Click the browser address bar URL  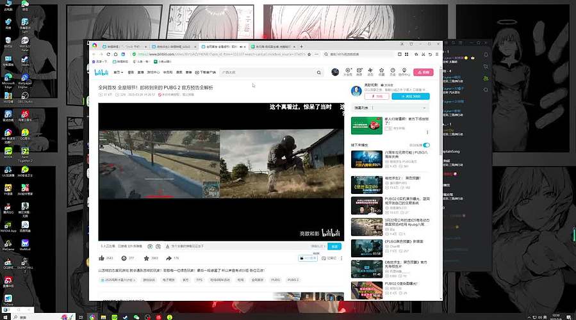tap(222, 54)
